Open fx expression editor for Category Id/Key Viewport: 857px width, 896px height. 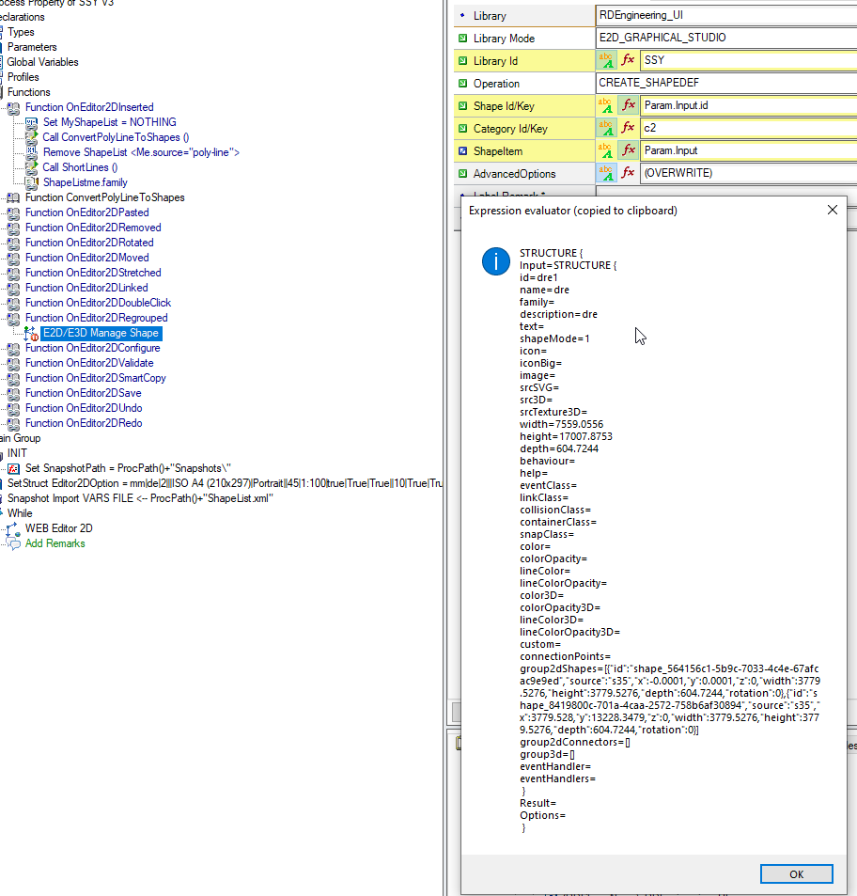[628, 128]
